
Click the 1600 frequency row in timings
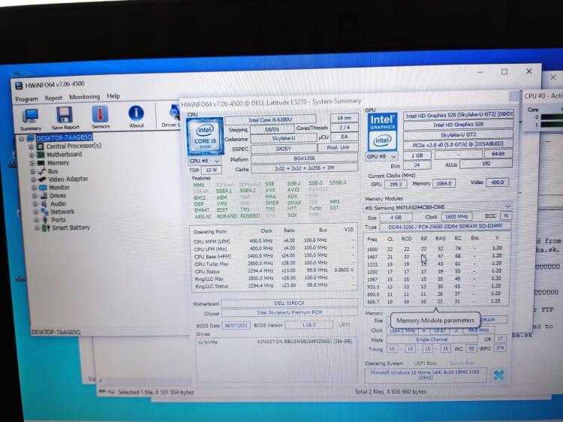(x=435, y=249)
